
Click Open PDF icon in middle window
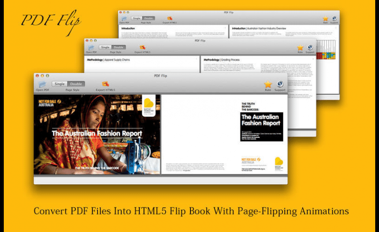point(91,47)
